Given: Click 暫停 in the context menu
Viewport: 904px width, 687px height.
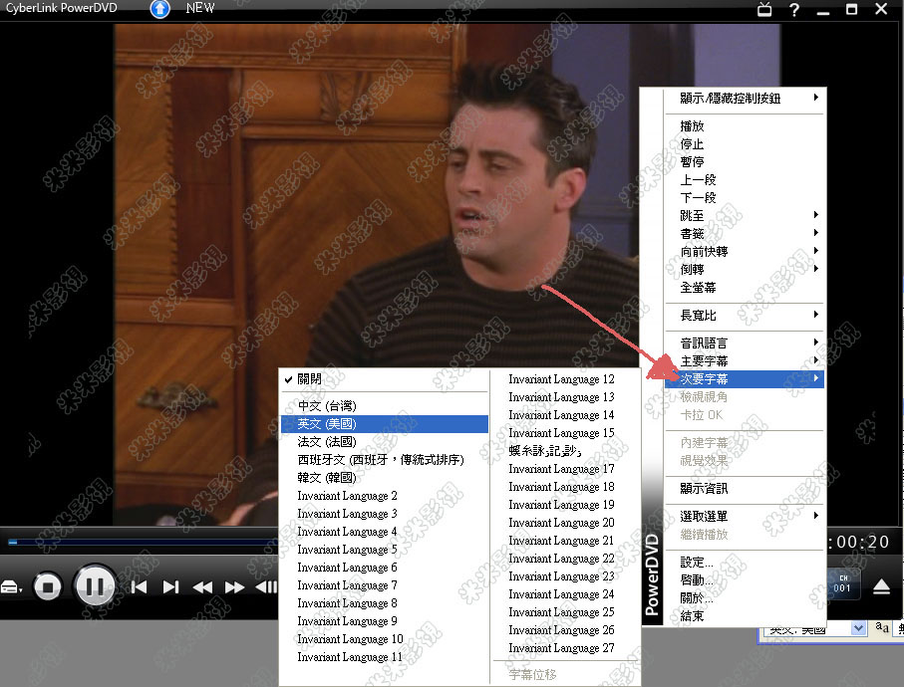Looking at the screenshot, I should coord(745,162).
